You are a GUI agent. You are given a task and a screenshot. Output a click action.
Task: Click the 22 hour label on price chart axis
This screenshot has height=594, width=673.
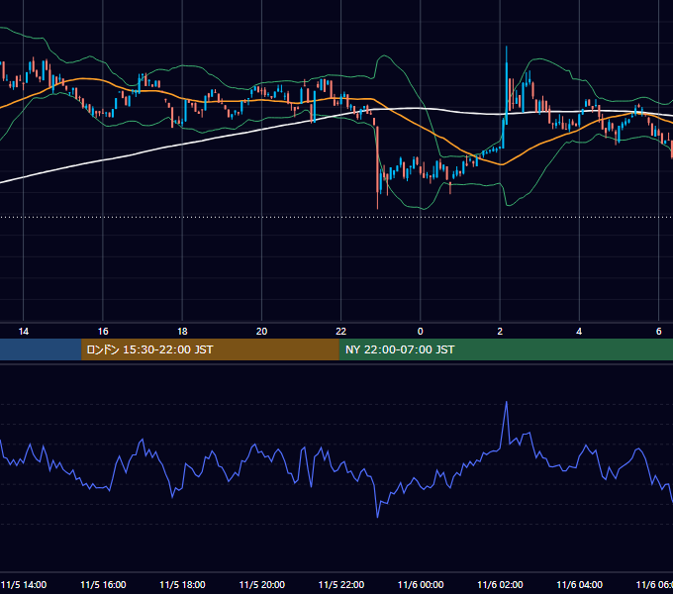click(340, 332)
